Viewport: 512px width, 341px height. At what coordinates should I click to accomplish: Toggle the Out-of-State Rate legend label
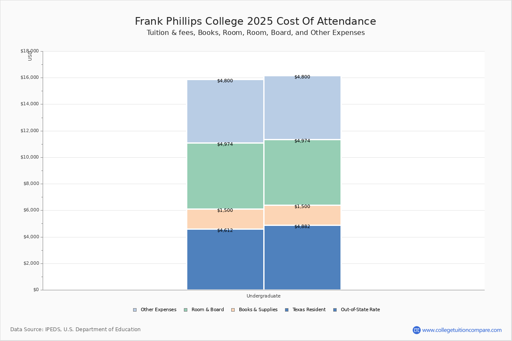(x=360, y=310)
